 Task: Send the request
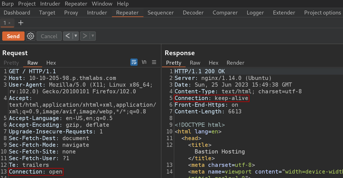tap(13, 36)
